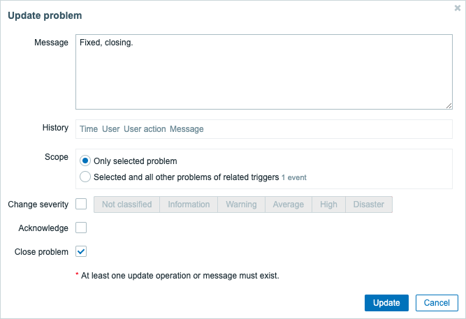Select 'Only selected problem' scope option

tap(85, 161)
